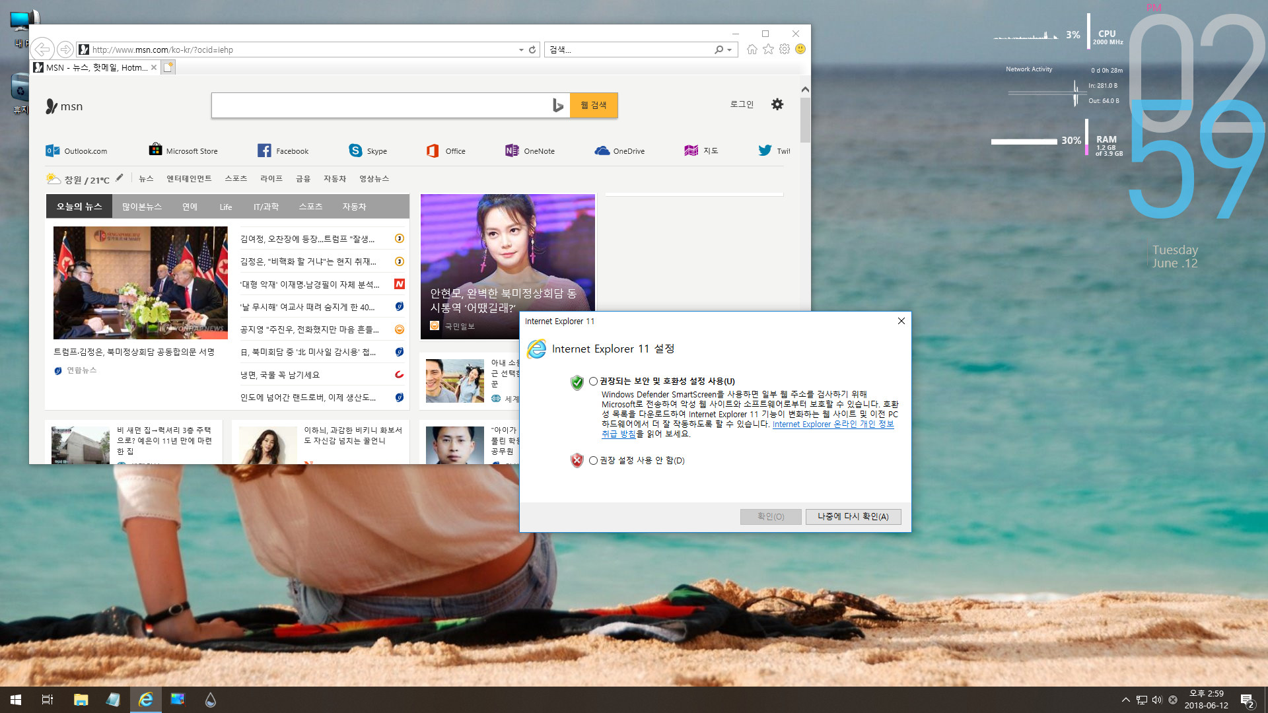Click the Bing logo in MSN search box

[x=558, y=105]
